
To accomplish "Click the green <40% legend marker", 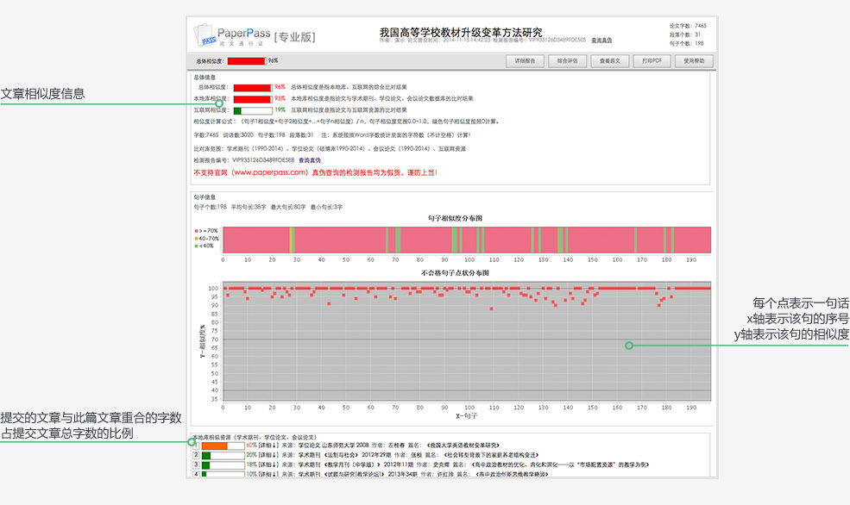I will [x=197, y=246].
